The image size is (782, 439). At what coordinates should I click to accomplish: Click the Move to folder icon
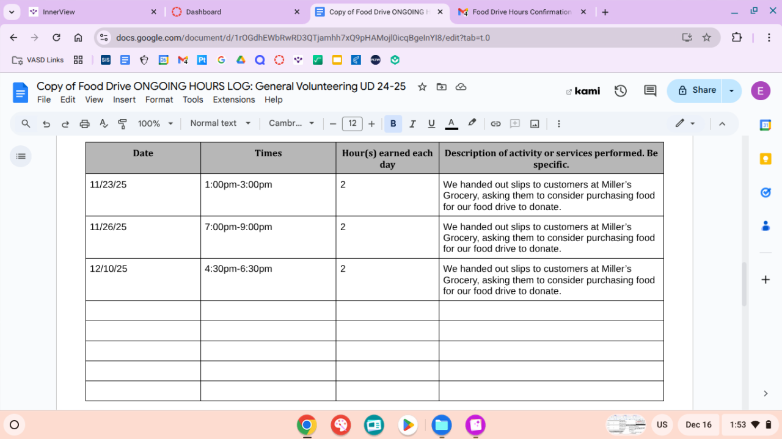442,87
